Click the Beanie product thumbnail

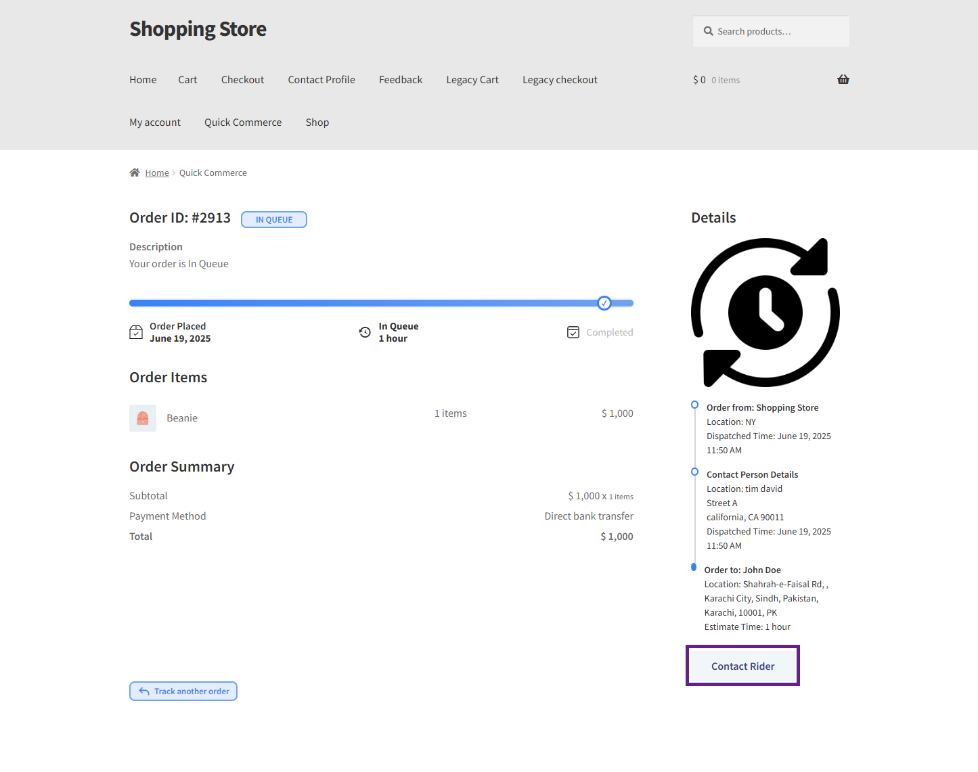point(143,418)
